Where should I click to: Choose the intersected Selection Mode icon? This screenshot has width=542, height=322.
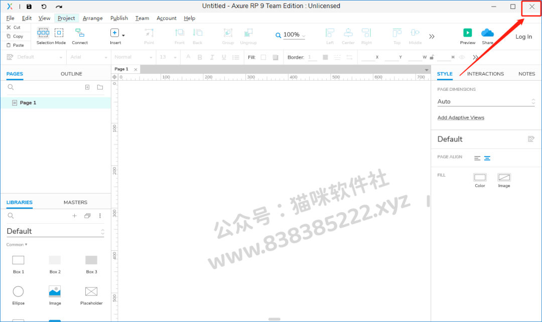(43, 33)
